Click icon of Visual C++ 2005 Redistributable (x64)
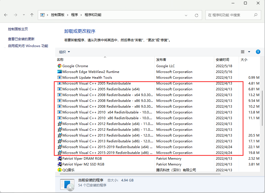 [60, 89]
